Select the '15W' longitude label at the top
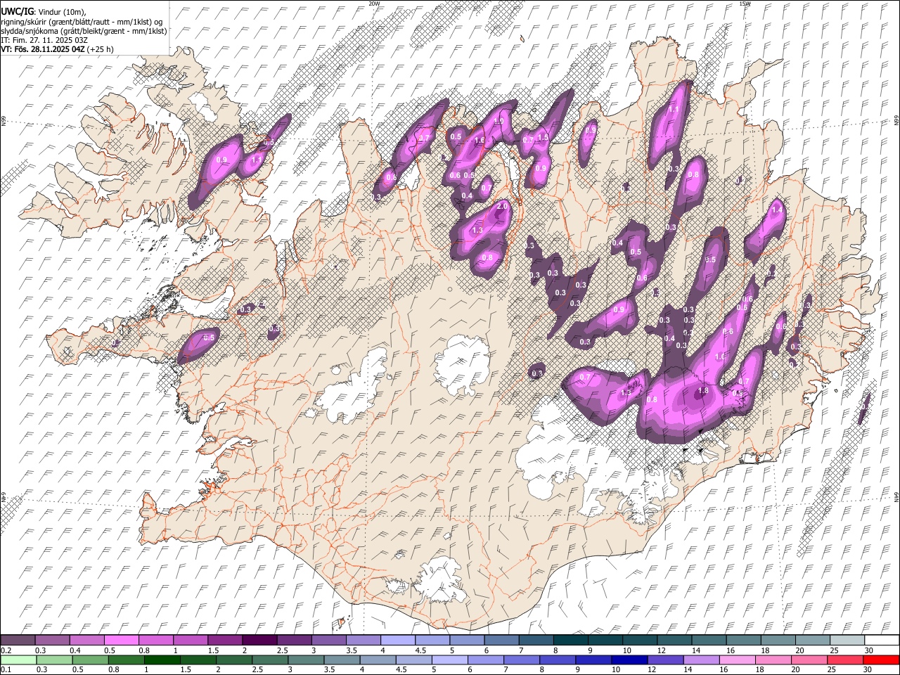 (x=745, y=4)
